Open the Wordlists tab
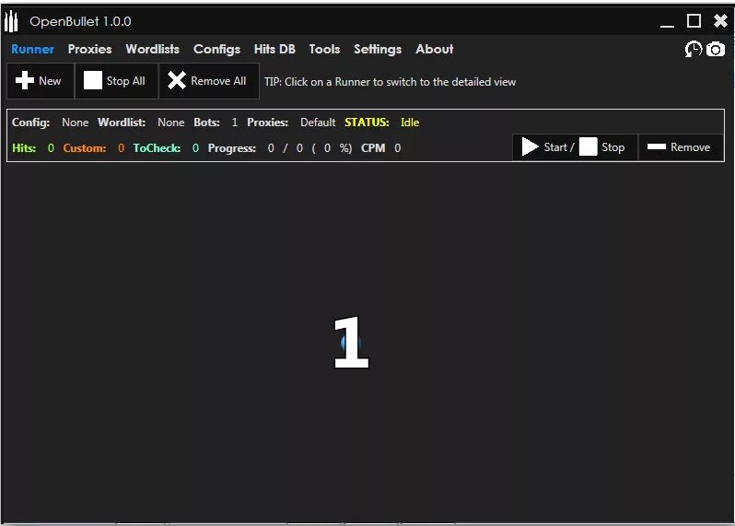The image size is (735, 526). 152,49
